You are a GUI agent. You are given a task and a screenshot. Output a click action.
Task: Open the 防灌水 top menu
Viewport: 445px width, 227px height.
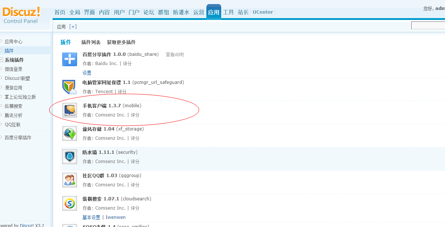[x=181, y=12]
